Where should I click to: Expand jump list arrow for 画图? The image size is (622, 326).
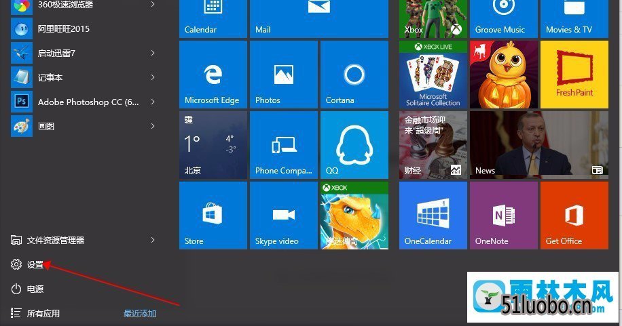(x=153, y=126)
